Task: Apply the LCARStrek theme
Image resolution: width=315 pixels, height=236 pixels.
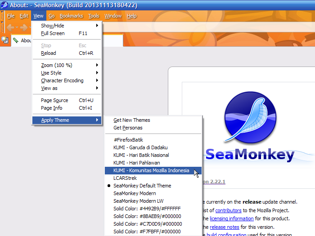Action: [153, 178]
